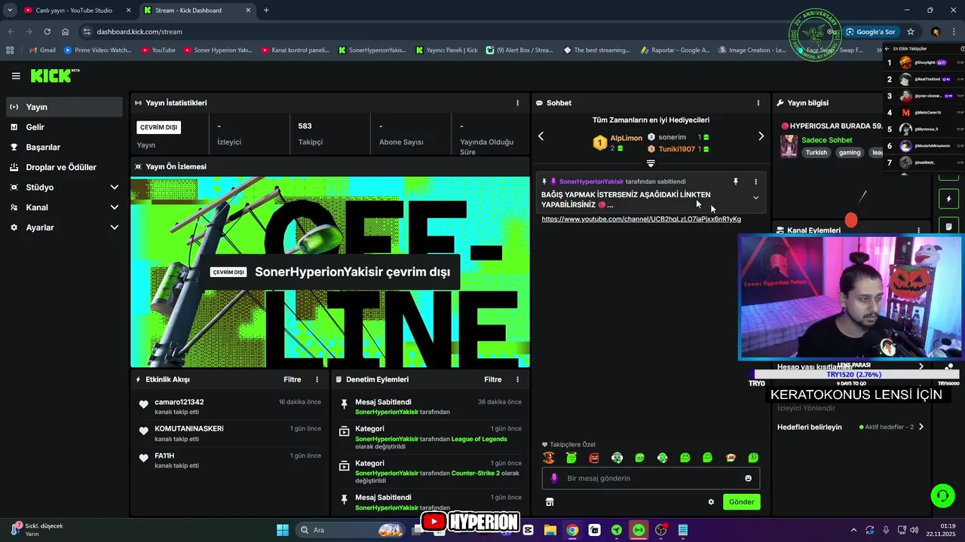Open three-dot menu of Sohbet panel

(x=758, y=103)
